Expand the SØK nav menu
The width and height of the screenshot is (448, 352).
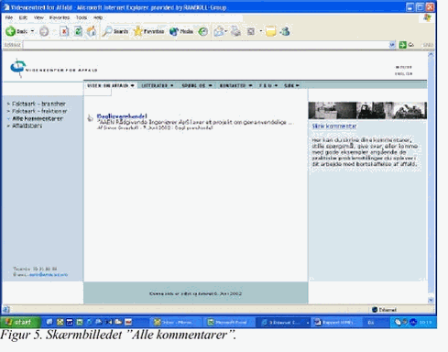(291, 85)
